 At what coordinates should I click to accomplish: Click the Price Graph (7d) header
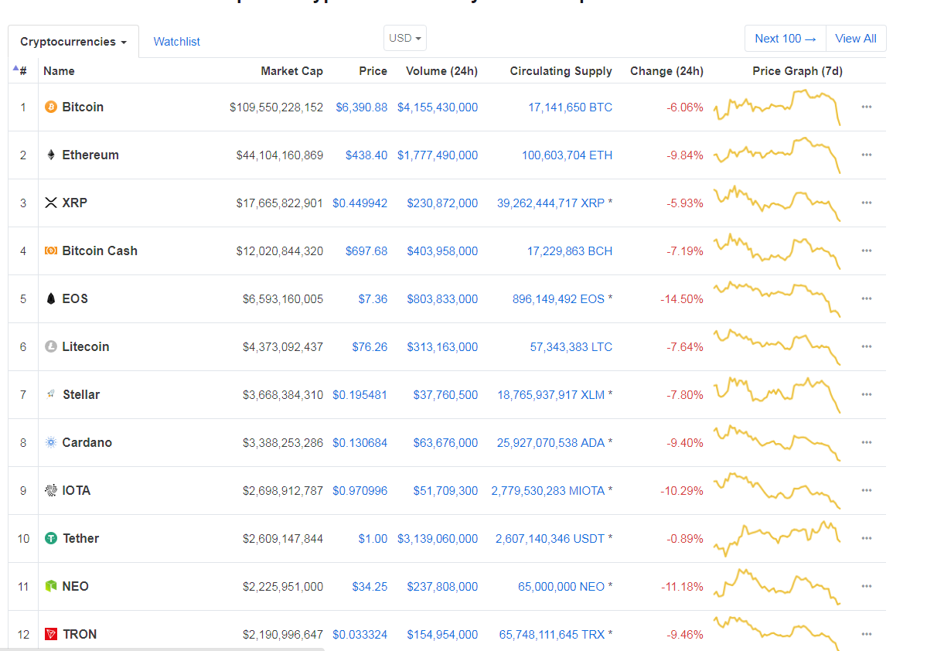click(x=798, y=71)
